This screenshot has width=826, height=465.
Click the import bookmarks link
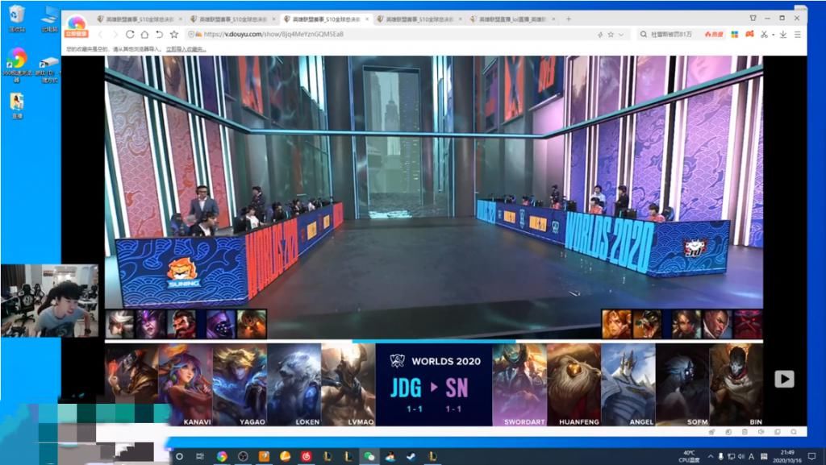pyautogui.click(x=186, y=49)
